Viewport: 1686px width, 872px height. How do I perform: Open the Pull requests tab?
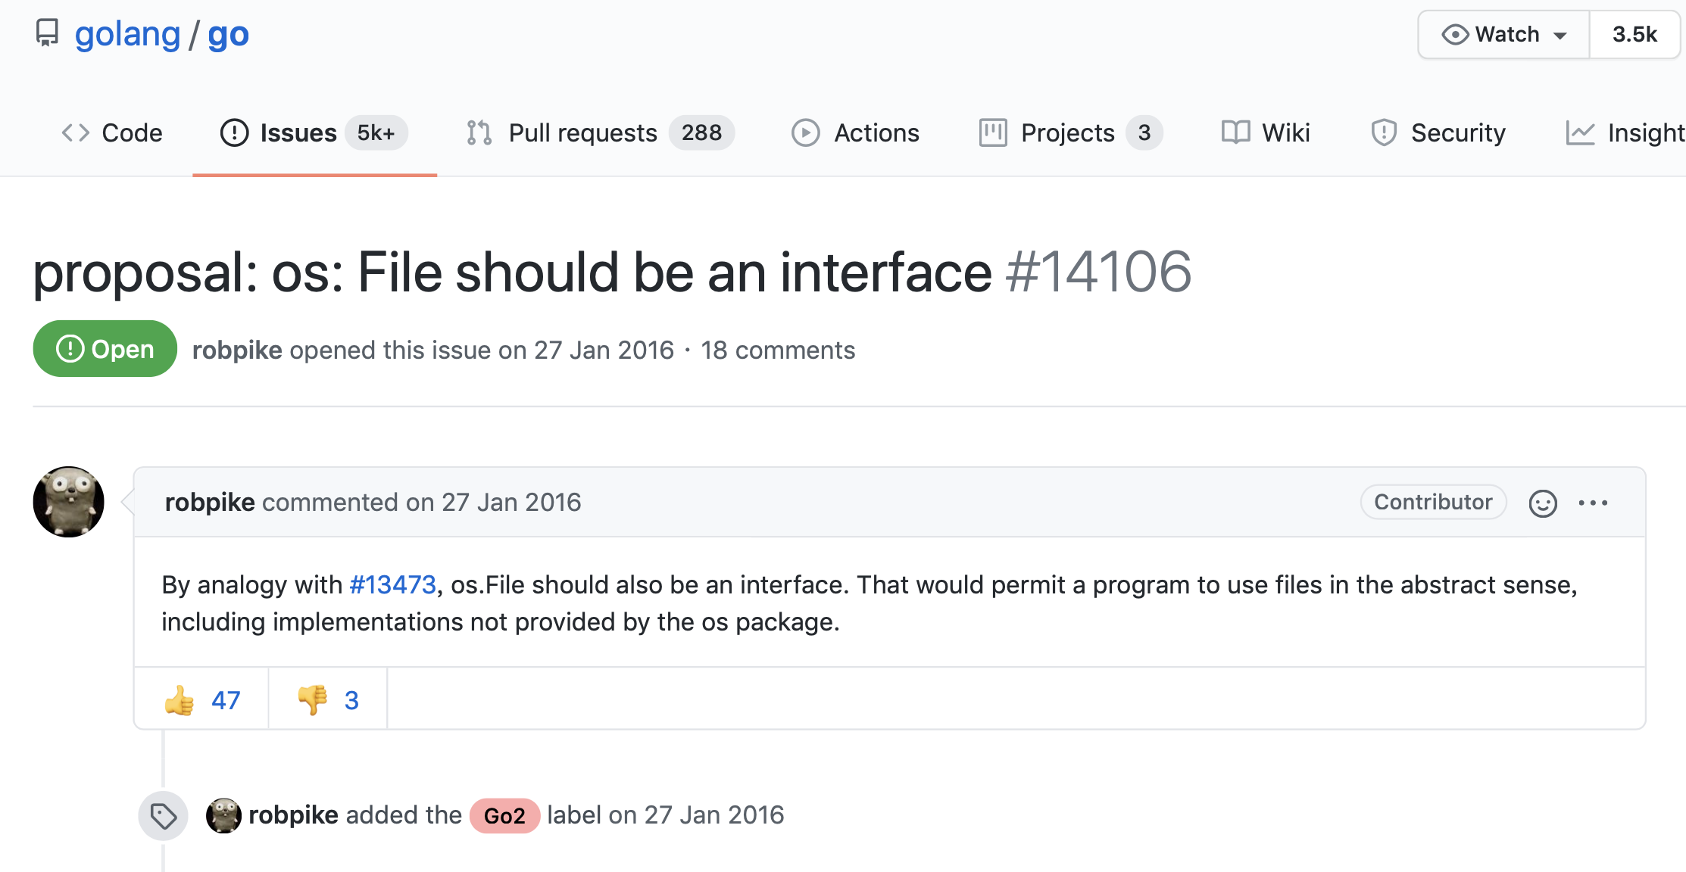tap(600, 133)
